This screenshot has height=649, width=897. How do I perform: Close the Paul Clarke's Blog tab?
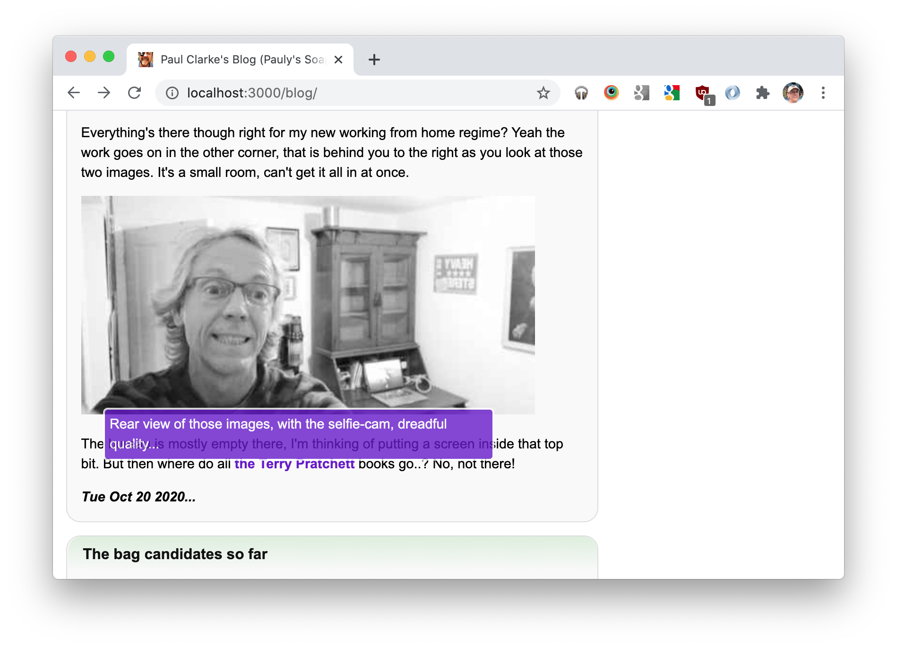(x=338, y=60)
